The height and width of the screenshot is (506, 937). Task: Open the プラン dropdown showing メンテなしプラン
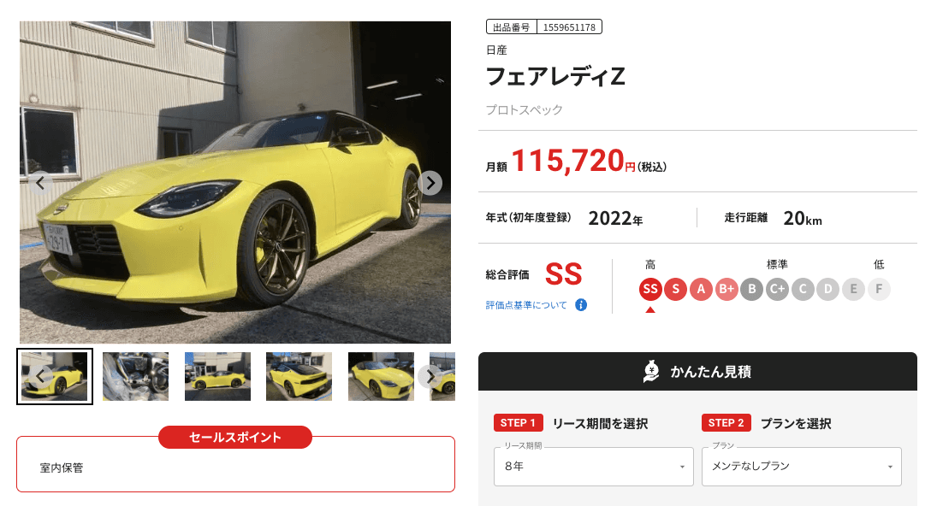coord(801,467)
